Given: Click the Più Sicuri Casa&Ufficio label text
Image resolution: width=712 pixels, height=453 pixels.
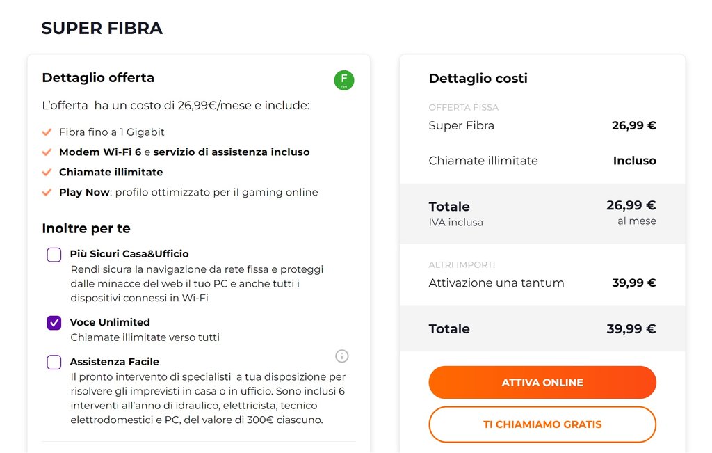Looking at the screenshot, I should pos(129,254).
